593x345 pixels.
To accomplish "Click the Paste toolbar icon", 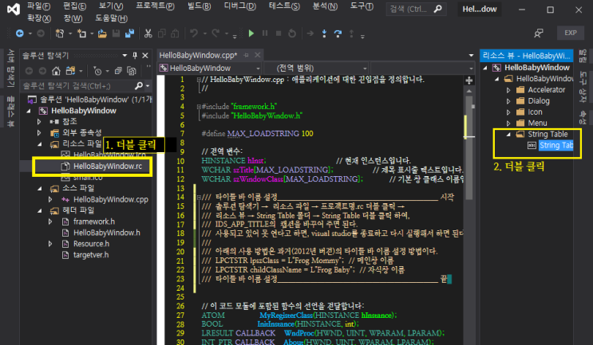I will click(x=175, y=33).
